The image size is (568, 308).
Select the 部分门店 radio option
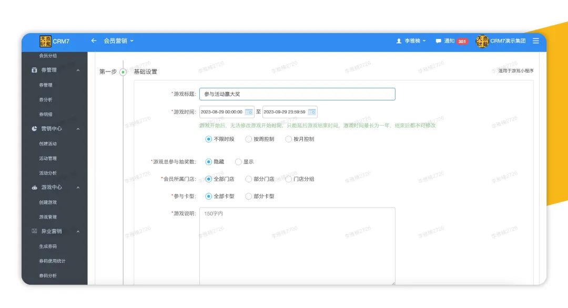pos(248,179)
